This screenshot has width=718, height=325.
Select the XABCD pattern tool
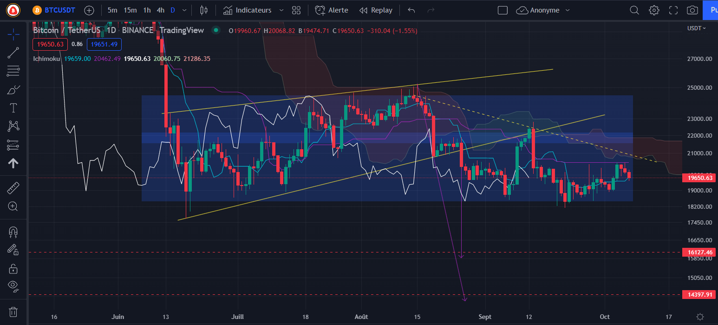coord(13,126)
